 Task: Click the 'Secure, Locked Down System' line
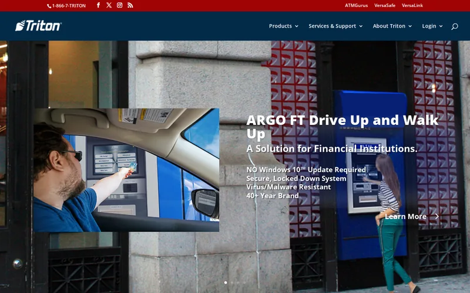tap(296, 179)
